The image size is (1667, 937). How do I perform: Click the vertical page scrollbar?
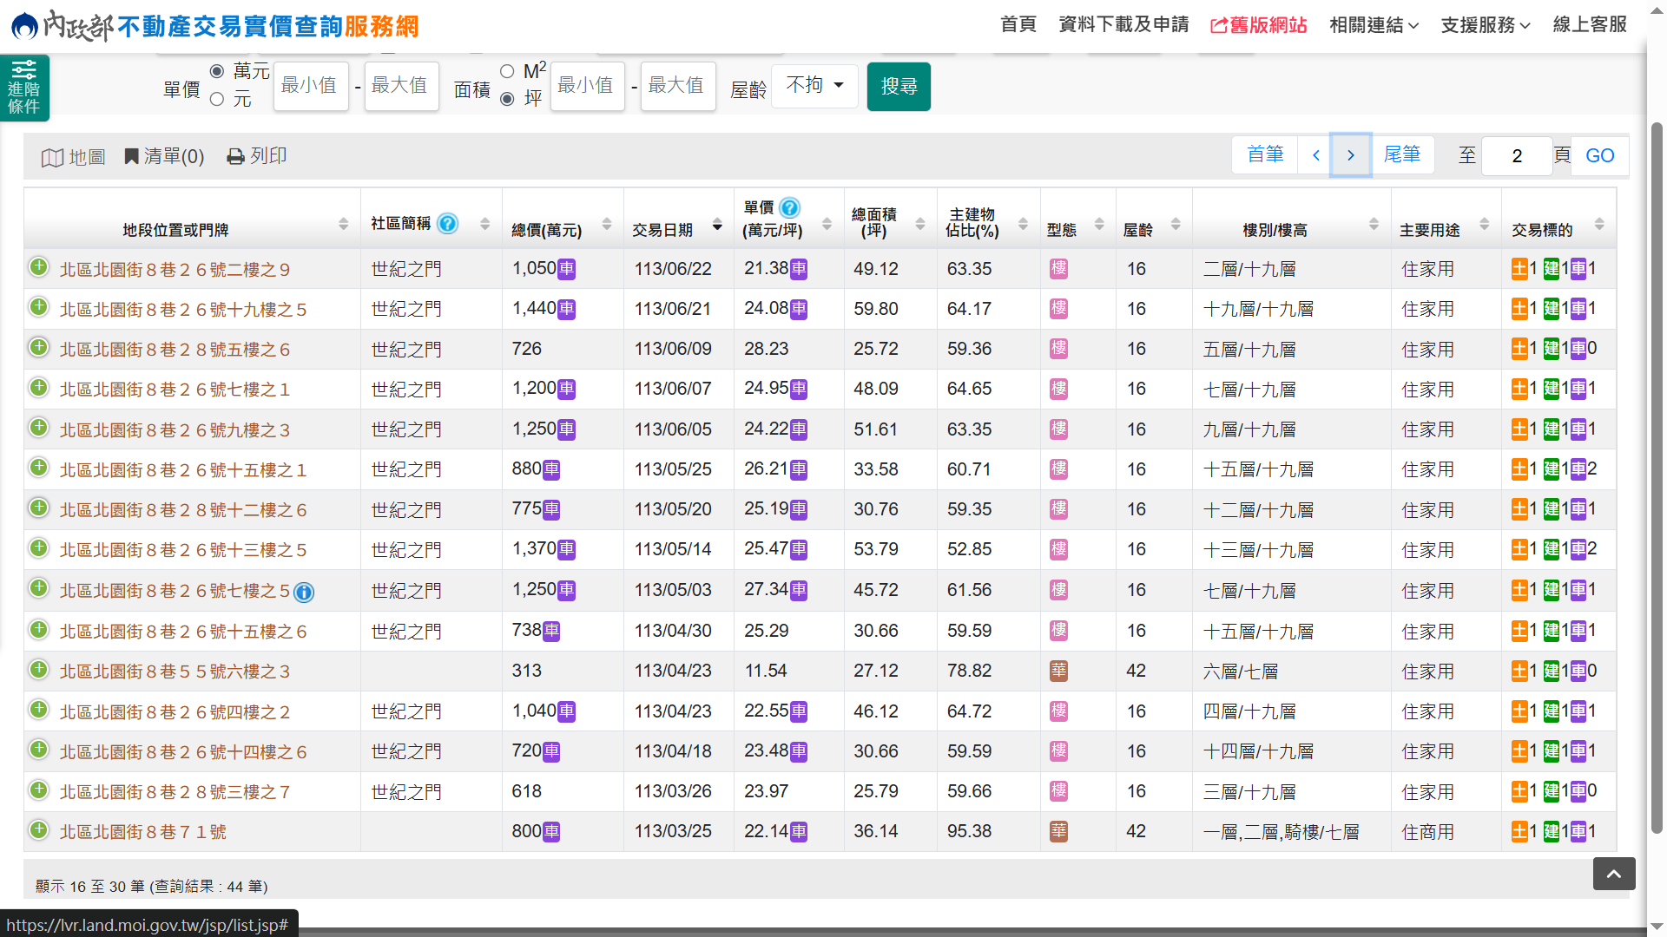[1657, 477]
